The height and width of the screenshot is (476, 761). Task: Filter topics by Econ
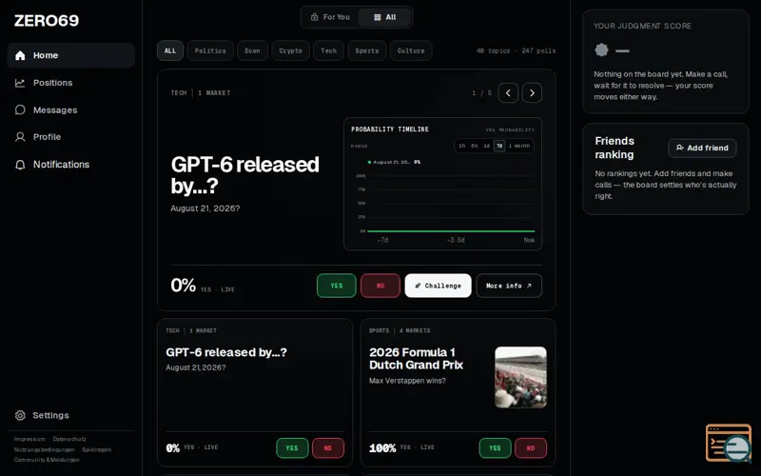[252, 50]
